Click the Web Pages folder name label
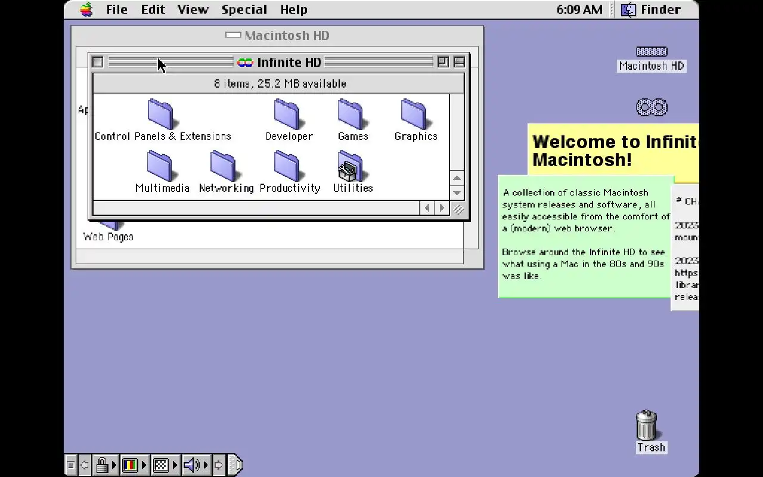 (108, 237)
